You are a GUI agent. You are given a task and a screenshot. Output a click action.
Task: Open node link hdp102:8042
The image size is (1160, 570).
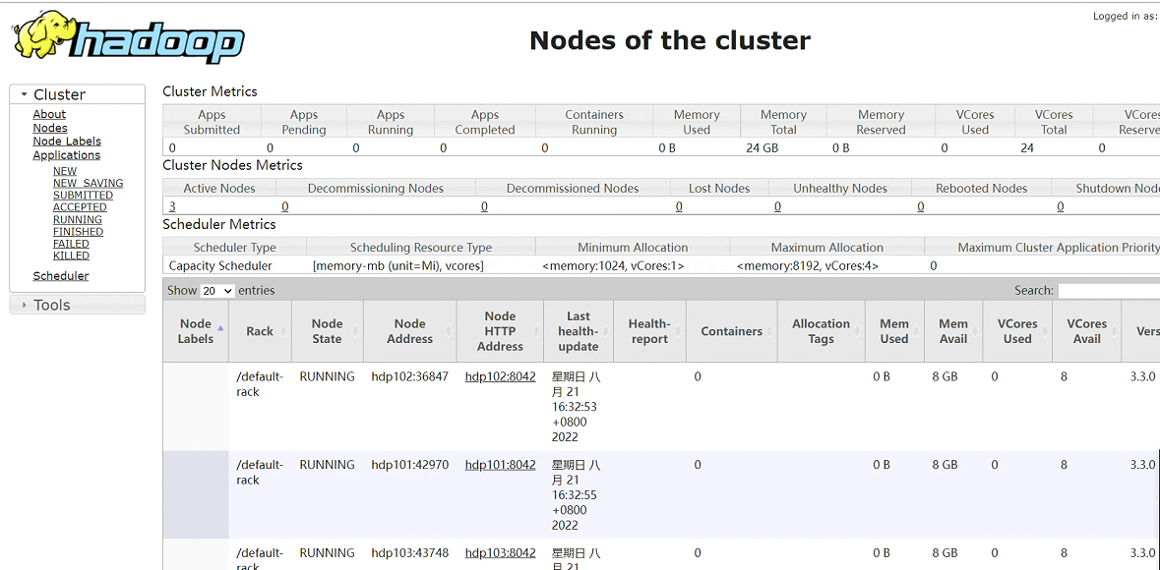(x=500, y=377)
